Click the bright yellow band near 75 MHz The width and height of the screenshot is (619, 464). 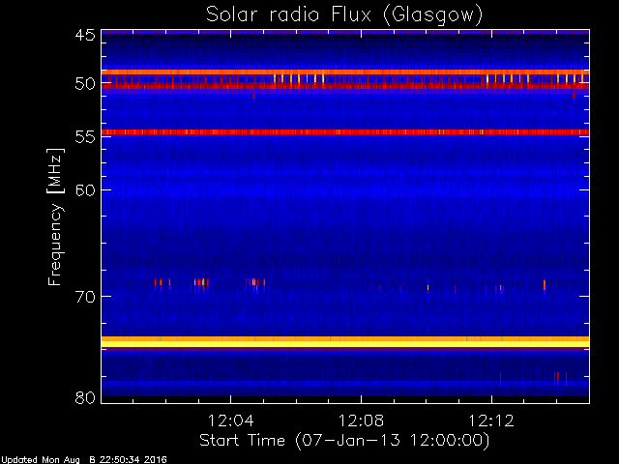click(x=345, y=342)
